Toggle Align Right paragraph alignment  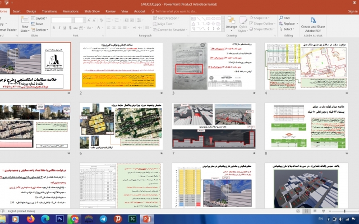pos(119,27)
